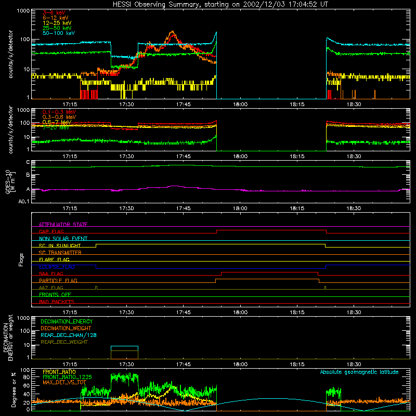416x416 pixels.
Task: Click the 7-20 MeV legend entry
Action: pyautogui.click(x=56, y=127)
